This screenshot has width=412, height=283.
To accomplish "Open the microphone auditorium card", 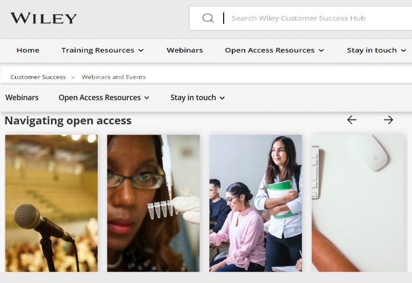I will coord(51,203).
